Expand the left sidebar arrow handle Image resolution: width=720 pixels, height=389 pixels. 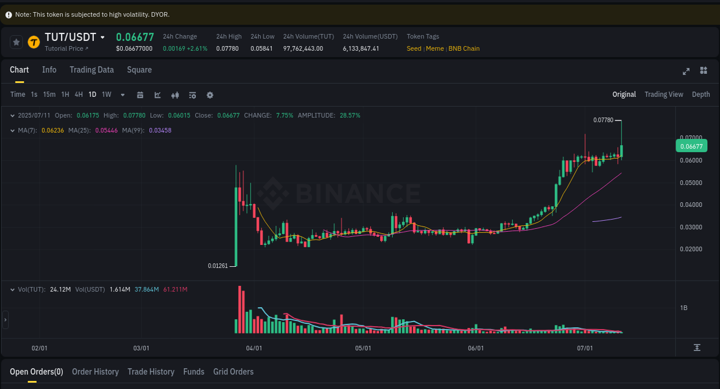(x=4, y=319)
